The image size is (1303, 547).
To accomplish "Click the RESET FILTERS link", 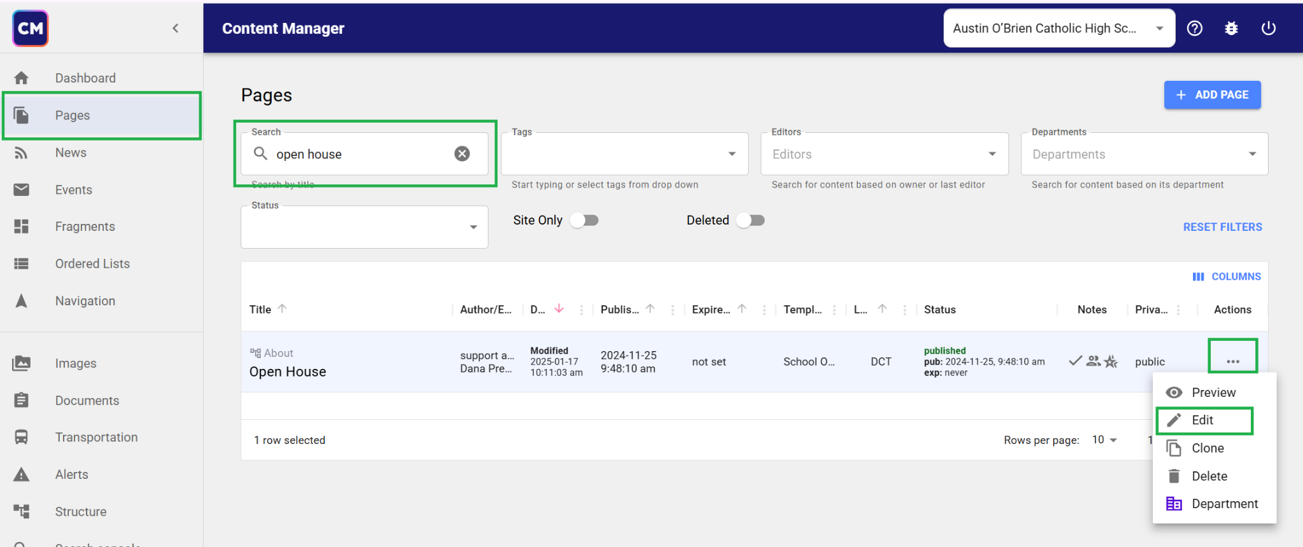I will pos(1222,227).
